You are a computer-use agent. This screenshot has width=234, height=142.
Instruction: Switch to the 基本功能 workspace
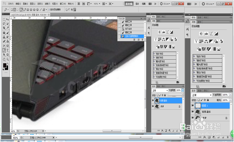click(x=129, y=4)
